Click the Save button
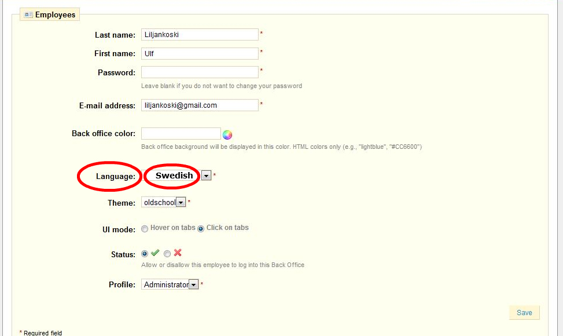 524,313
